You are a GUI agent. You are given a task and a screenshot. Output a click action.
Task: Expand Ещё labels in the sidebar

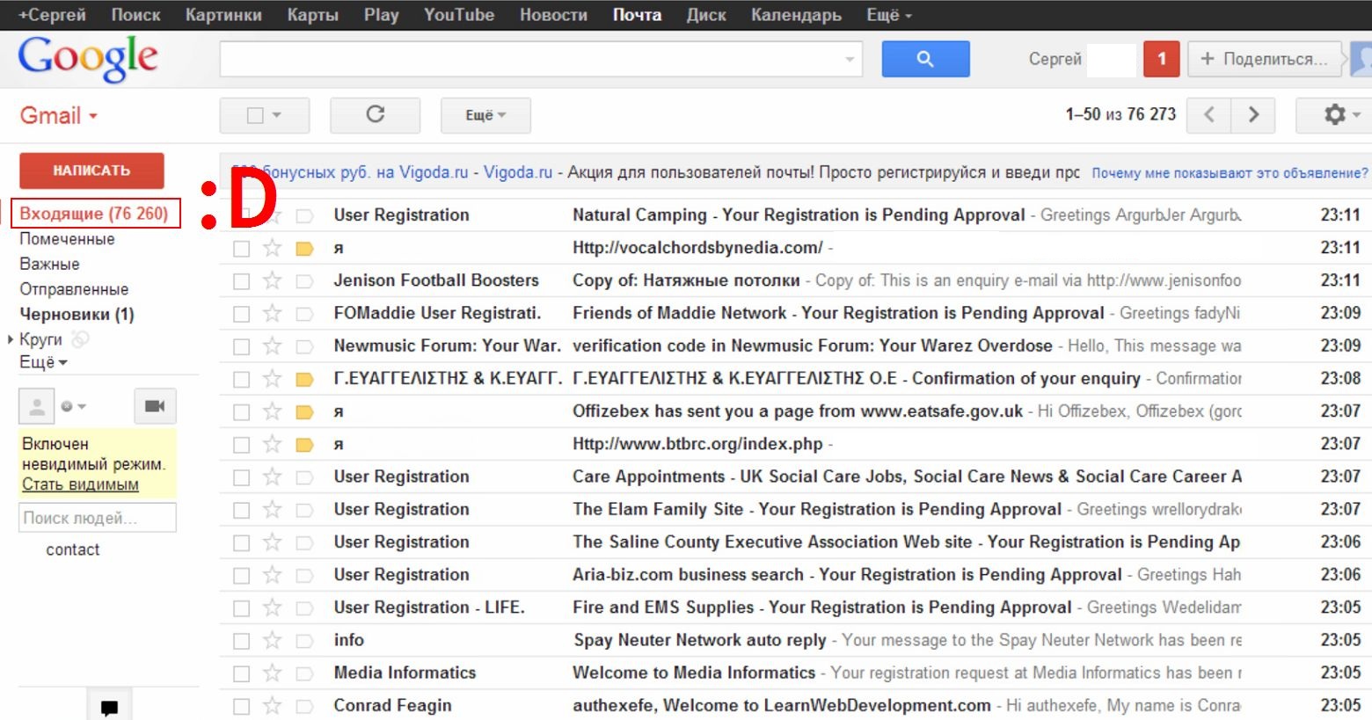tap(43, 362)
